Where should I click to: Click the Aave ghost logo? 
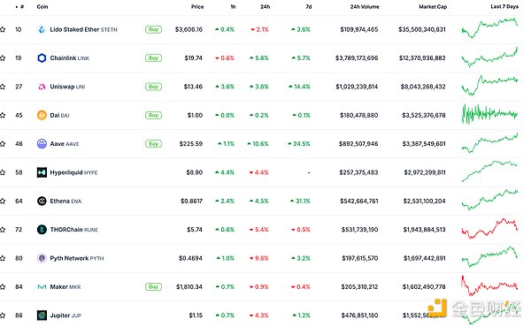pos(42,144)
